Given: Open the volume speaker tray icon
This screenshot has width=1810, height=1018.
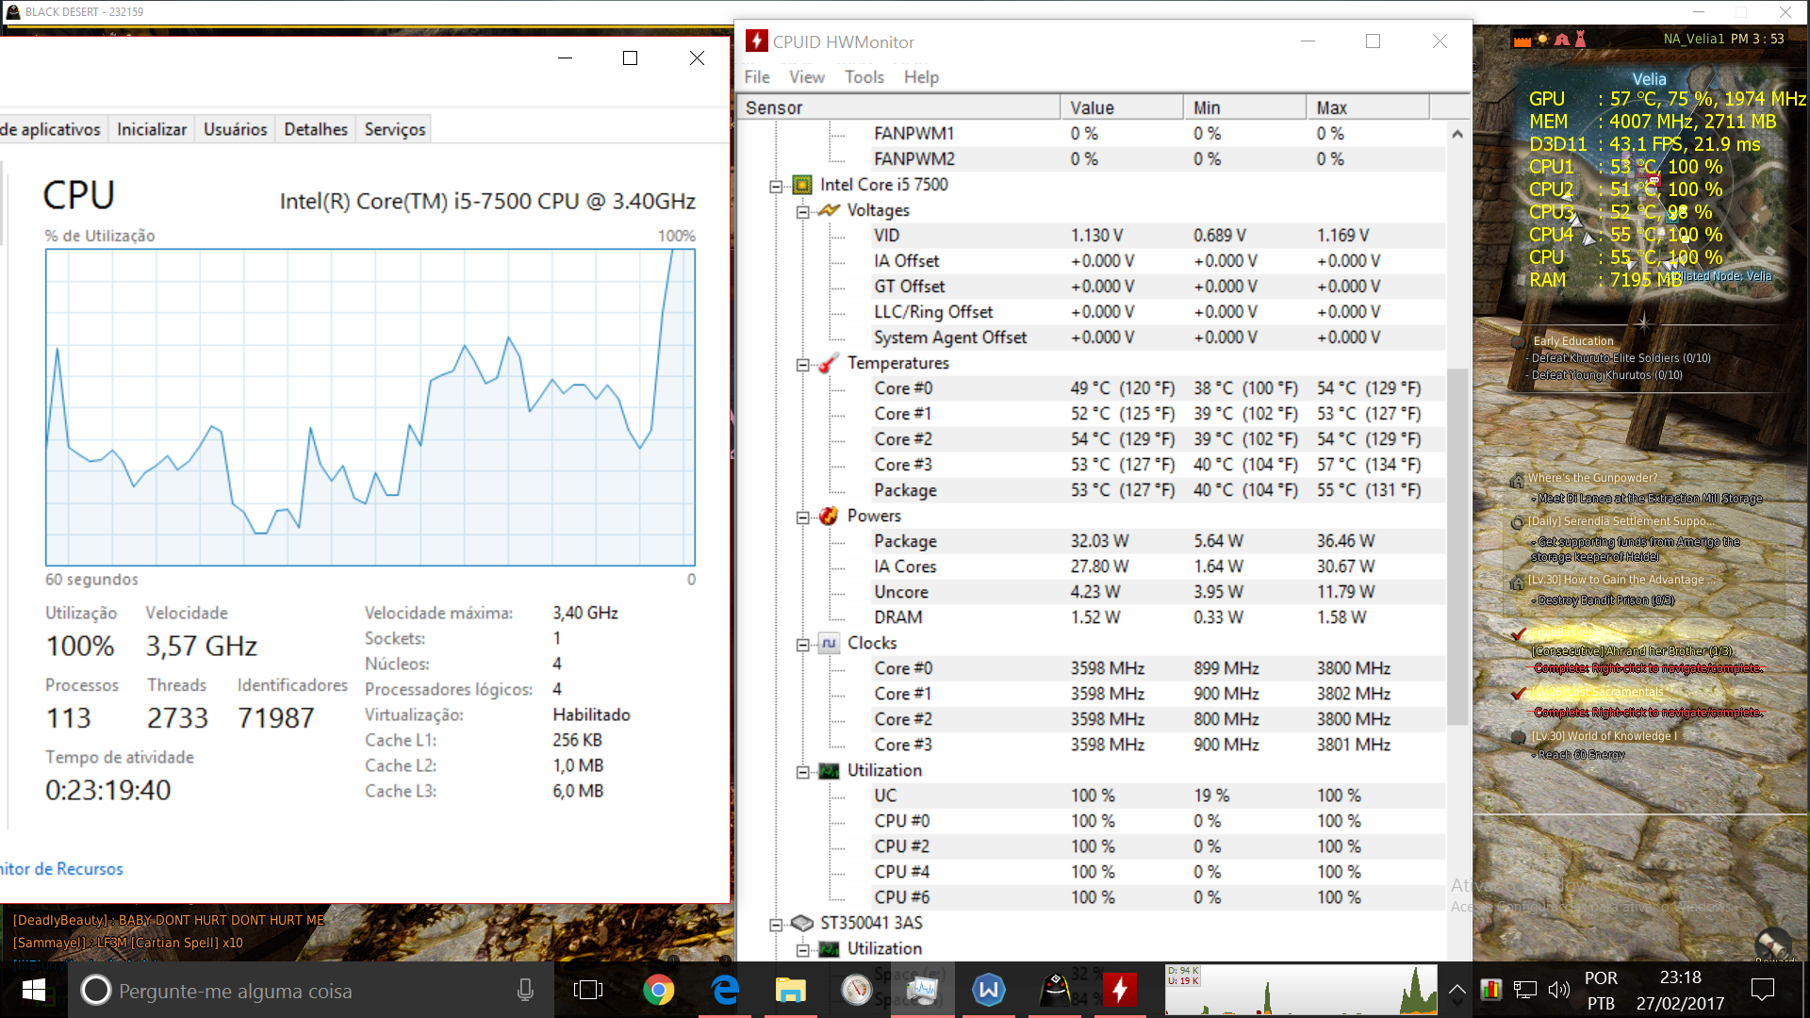Looking at the screenshot, I should [x=1558, y=990].
